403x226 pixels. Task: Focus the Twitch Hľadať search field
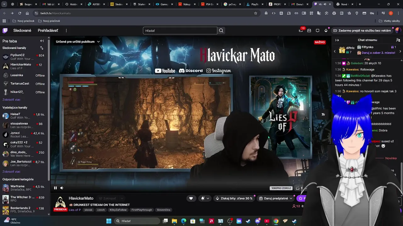point(180,30)
